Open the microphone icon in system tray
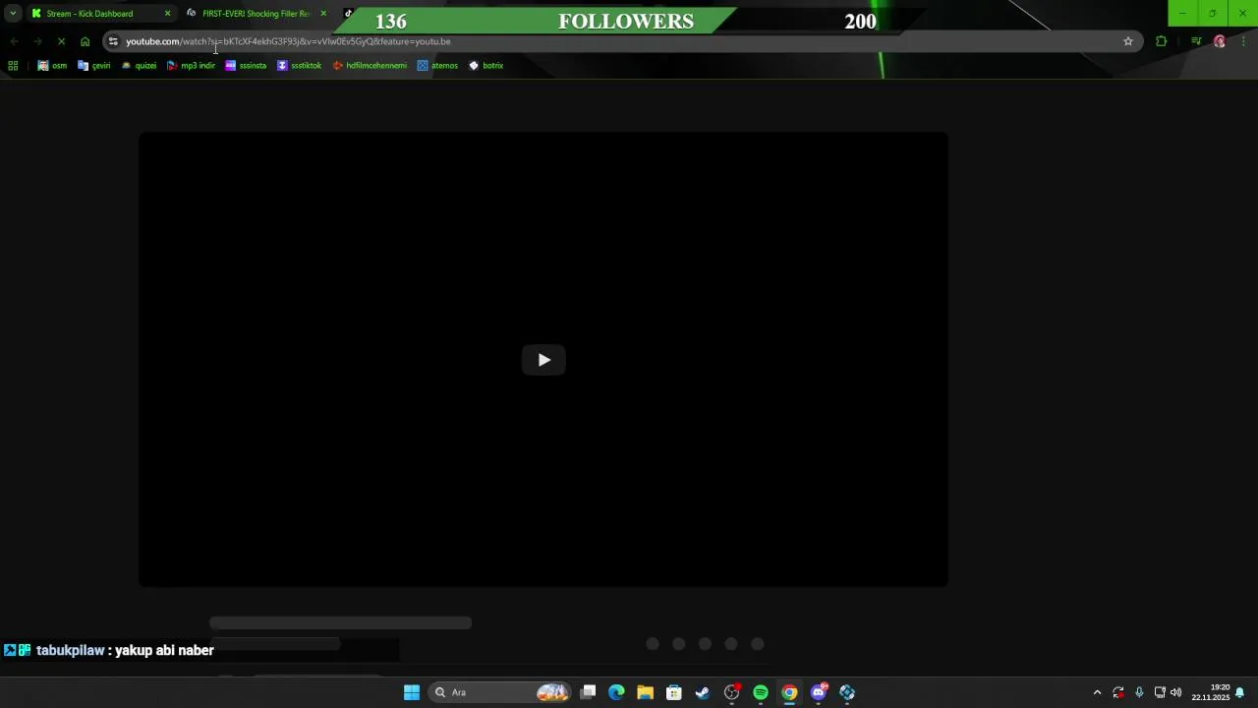 [1139, 692]
